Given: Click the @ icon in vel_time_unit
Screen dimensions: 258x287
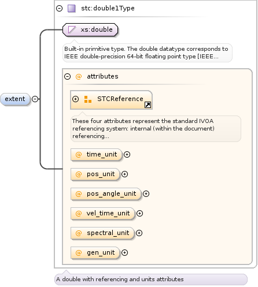Looking at the screenshot, I should coord(79,214).
